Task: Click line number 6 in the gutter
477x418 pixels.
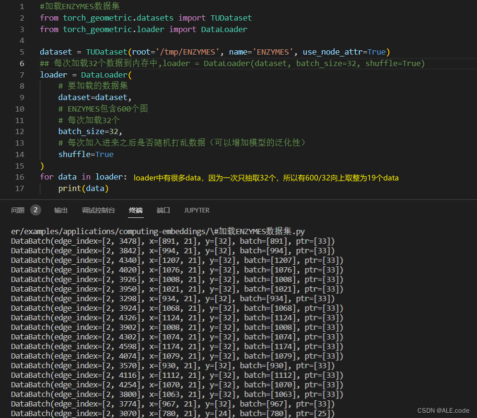Action: (x=22, y=64)
